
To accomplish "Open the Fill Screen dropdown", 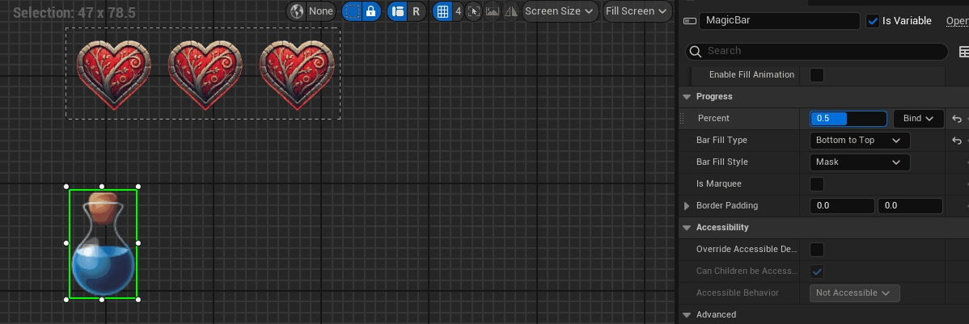I will [637, 11].
